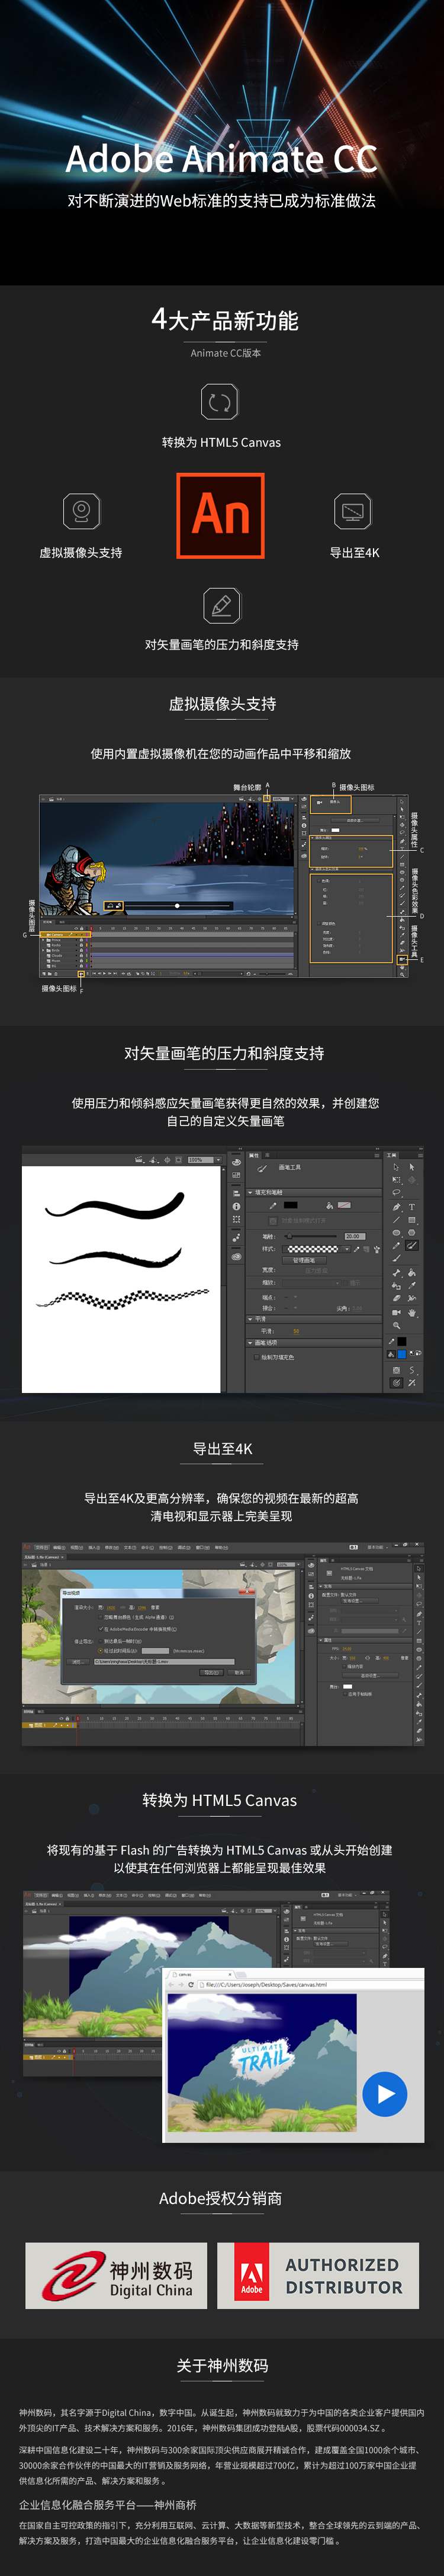Viewport: 444px width, 2576px height.
Task: Click the brush size 笔触 slider
Action: [311, 1236]
